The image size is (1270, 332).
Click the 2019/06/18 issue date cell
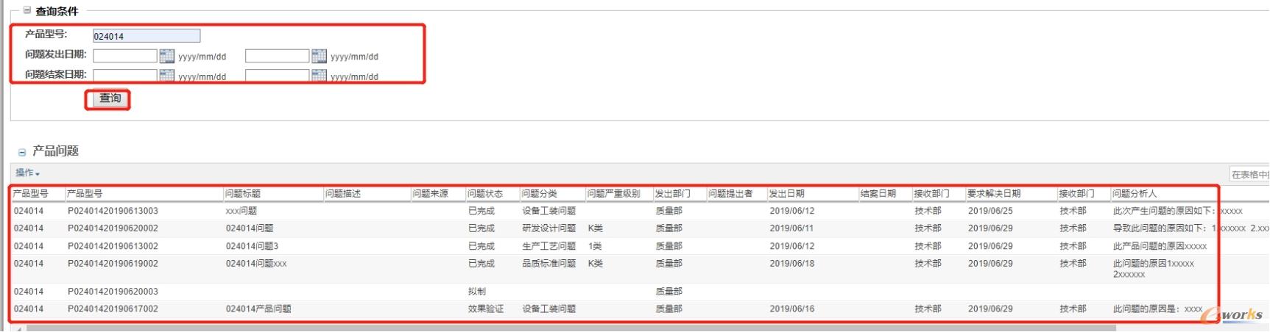792,264
